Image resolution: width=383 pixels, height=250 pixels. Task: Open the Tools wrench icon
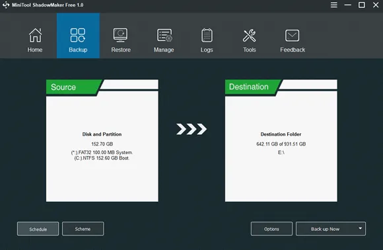tap(249, 36)
